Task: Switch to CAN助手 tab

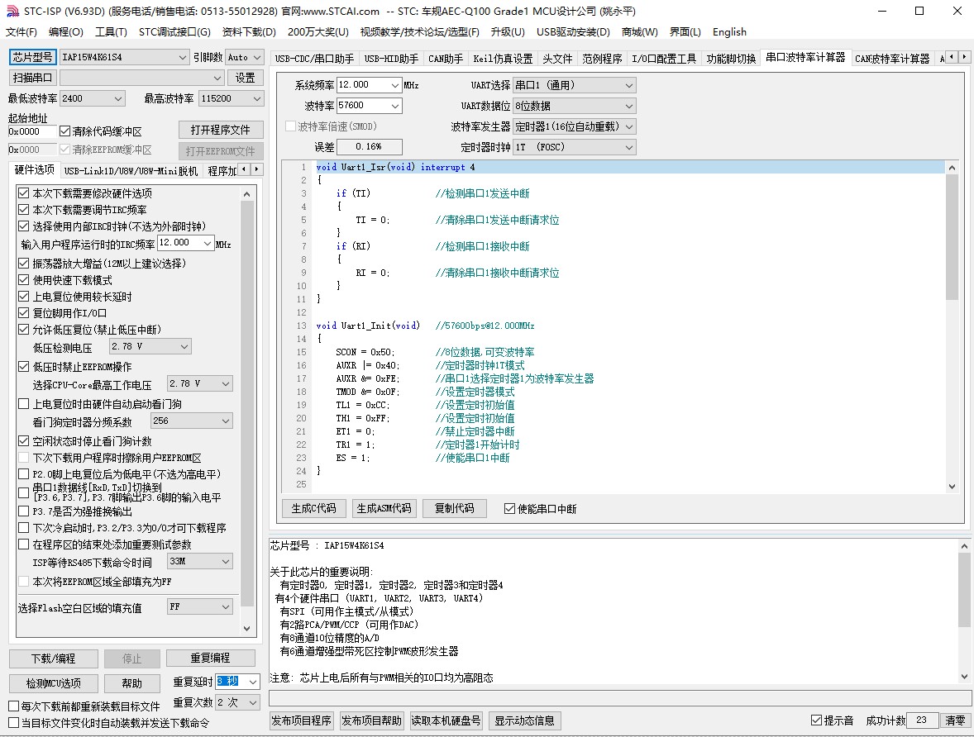Action: click(x=446, y=59)
